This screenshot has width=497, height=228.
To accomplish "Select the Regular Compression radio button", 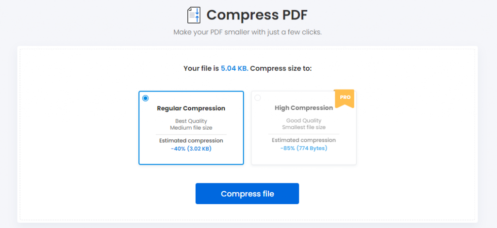I will coord(146,98).
